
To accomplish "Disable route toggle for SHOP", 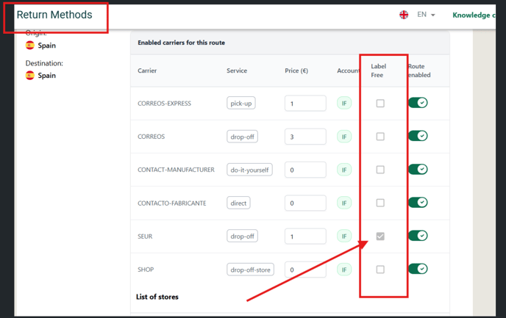I will [418, 269].
